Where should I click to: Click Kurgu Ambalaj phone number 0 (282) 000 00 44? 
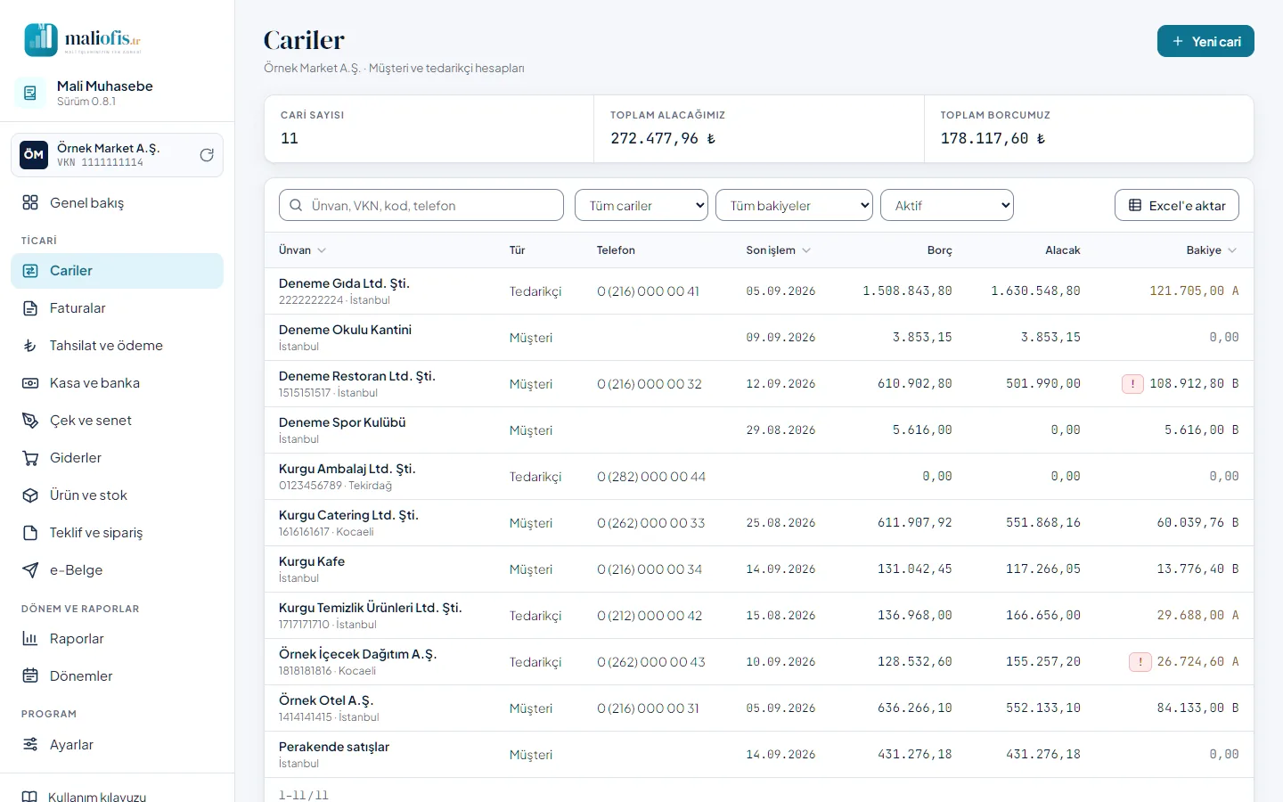(x=651, y=477)
